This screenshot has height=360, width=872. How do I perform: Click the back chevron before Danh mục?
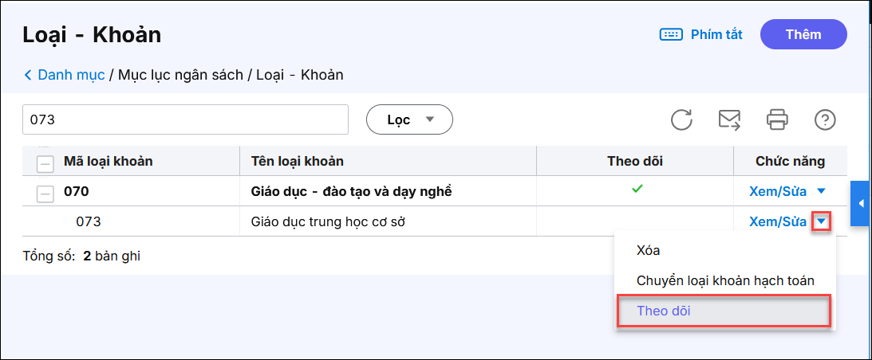tap(28, 75)
